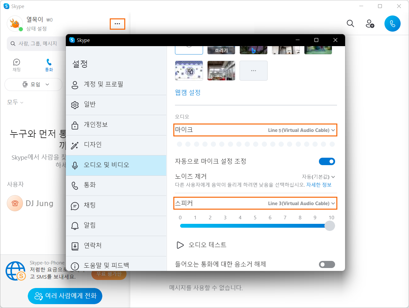409x308 pixels.
Task: Open 연락처 settings section
Action: point(116,246)
